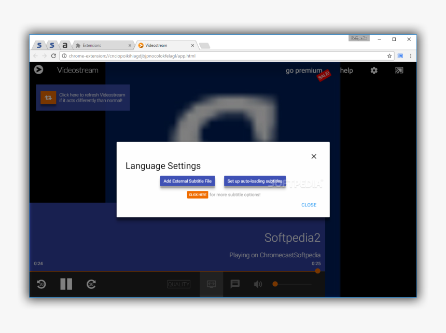Skip forward 30 seconds
Screen dimensions: 446x333
click(91, 284)
